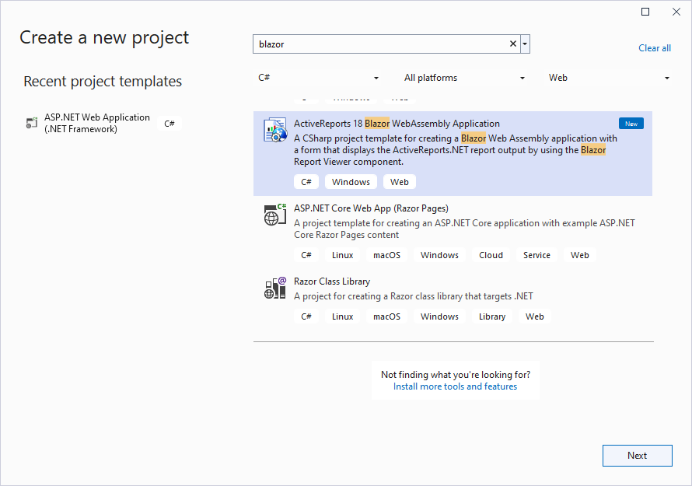Click Linux tag under ASP.NET Core Web App
Viewport: 692px width, 486px height.
coord(342,255)
